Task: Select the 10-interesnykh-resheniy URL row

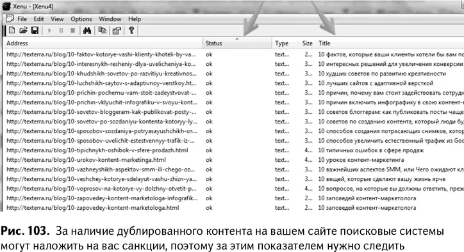Action: click(x=101, y=64)
